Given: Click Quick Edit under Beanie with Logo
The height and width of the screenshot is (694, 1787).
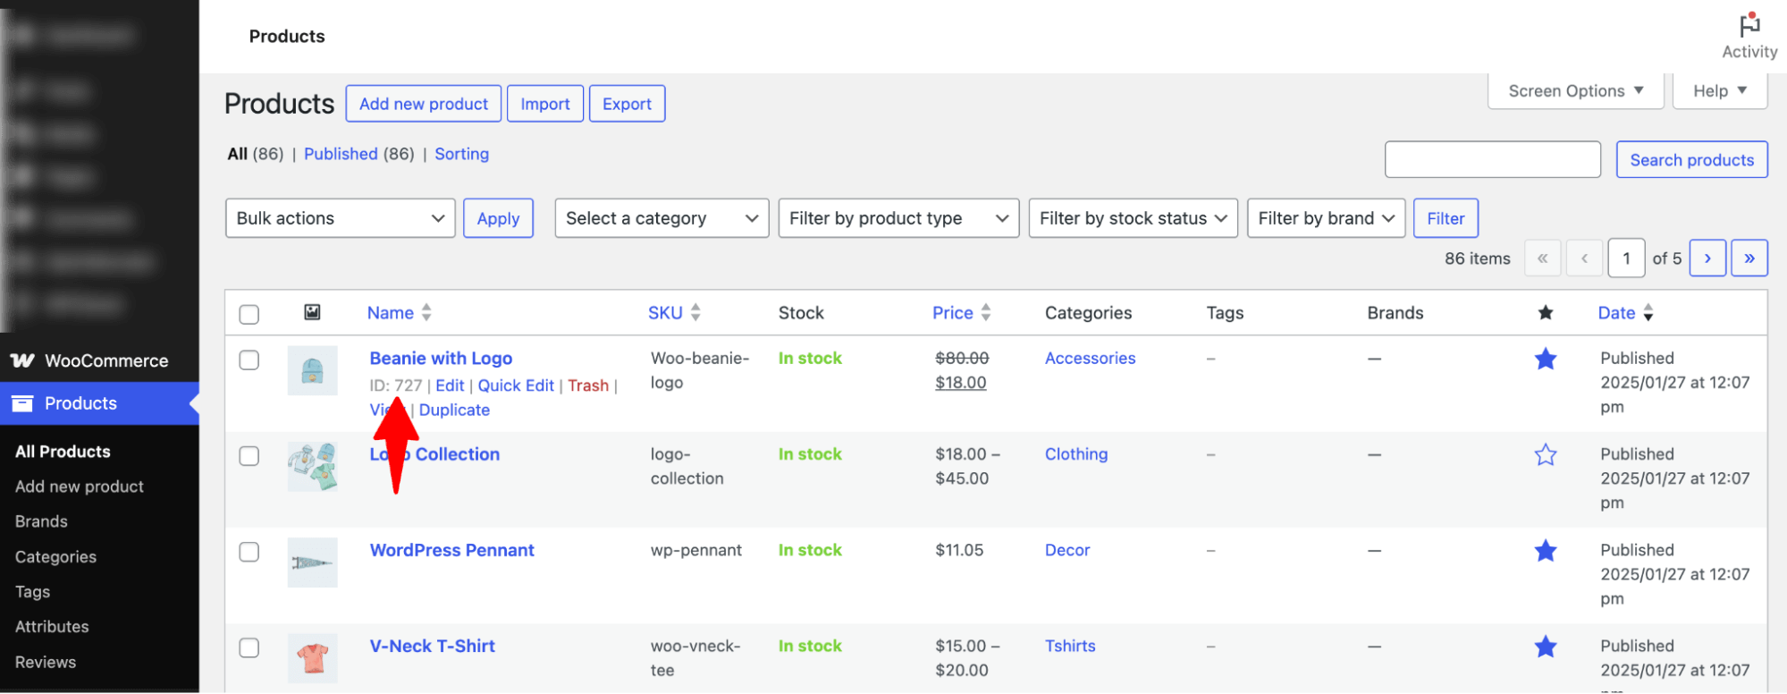Looking at the screenshot, I should [x=516, y=385].
